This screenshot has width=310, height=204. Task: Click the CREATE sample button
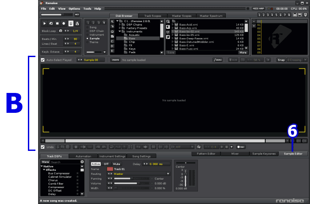115,60
